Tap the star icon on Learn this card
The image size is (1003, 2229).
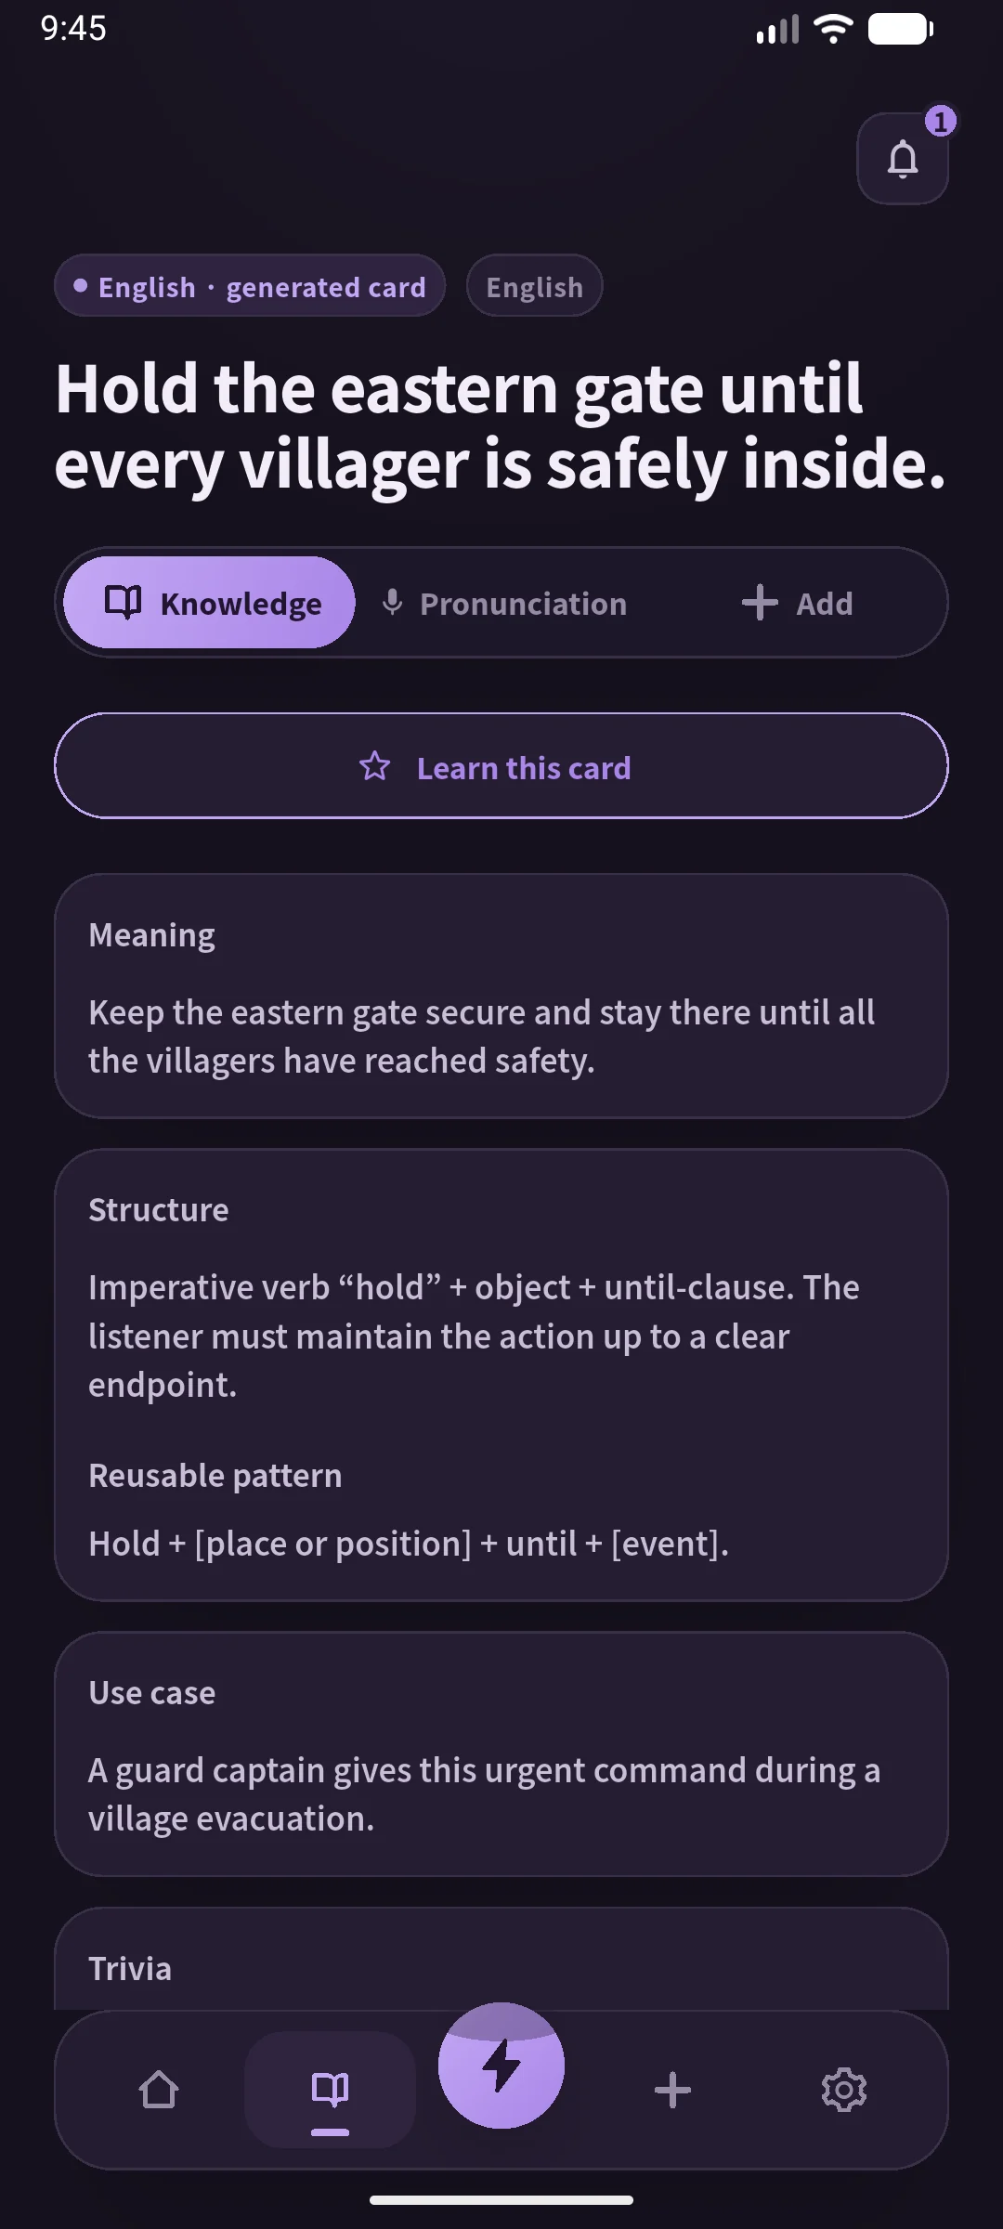click(x=375, y=766)
